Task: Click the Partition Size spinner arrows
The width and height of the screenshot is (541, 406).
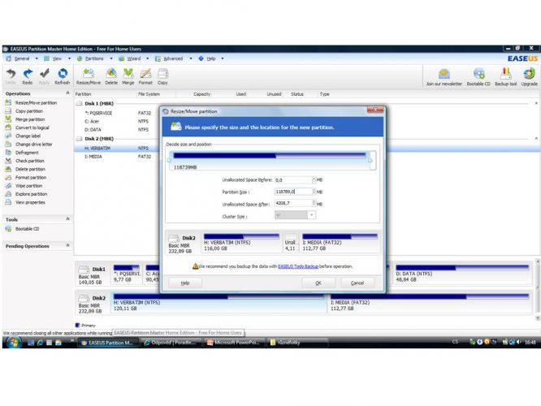Action: click(x=314, y=192)
